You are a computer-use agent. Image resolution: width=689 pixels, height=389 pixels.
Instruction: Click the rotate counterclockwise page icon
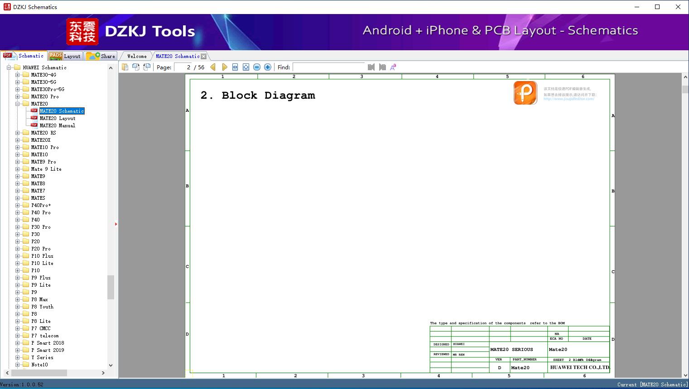click(x=147, y=67)
